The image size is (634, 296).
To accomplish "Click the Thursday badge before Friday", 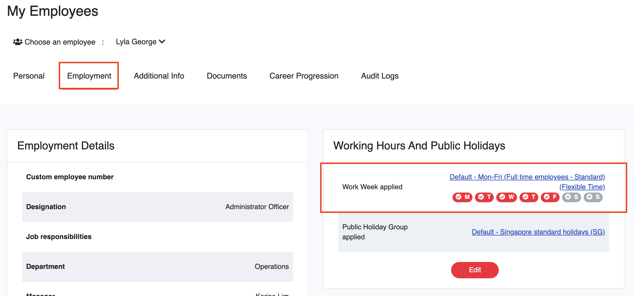I will coord(529,197).
